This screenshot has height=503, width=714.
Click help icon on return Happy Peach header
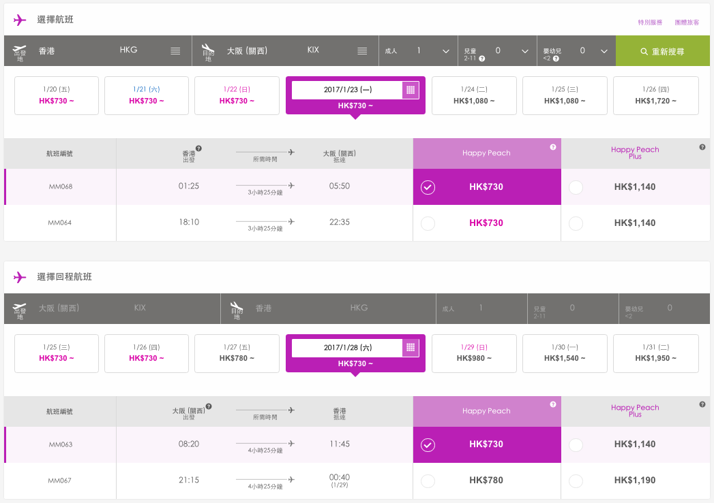(x=553, y=404)
